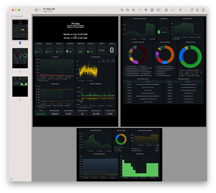
Task: Click the 'Page 1 of 3' subtitle
Action: tap(48, 11)
